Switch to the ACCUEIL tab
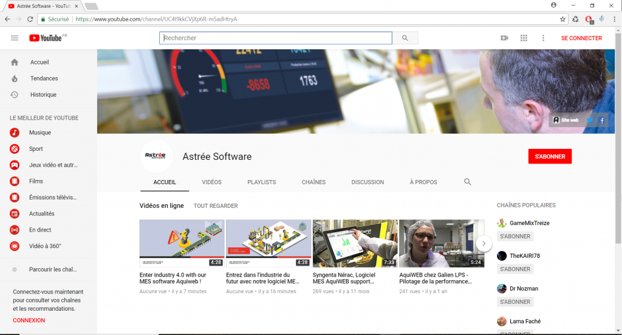 coord(165,182)
